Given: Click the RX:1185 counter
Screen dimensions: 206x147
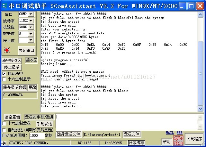Looking at the screenshot, I should tap(85, 143).
